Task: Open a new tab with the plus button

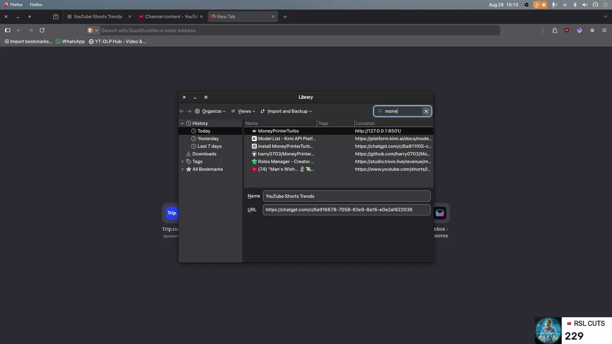Action: pyautogui.click(x=285, y=17)
